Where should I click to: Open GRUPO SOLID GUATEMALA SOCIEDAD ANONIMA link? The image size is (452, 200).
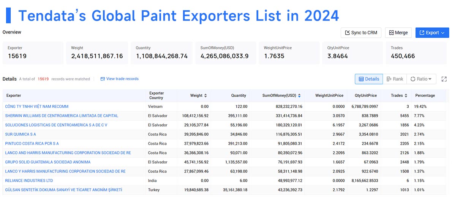pos(47,162)
